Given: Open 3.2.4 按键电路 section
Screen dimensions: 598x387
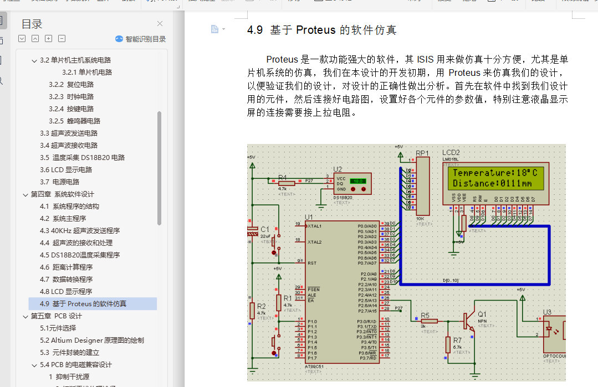Looking at the screenshot, I should tap(71, 109).
